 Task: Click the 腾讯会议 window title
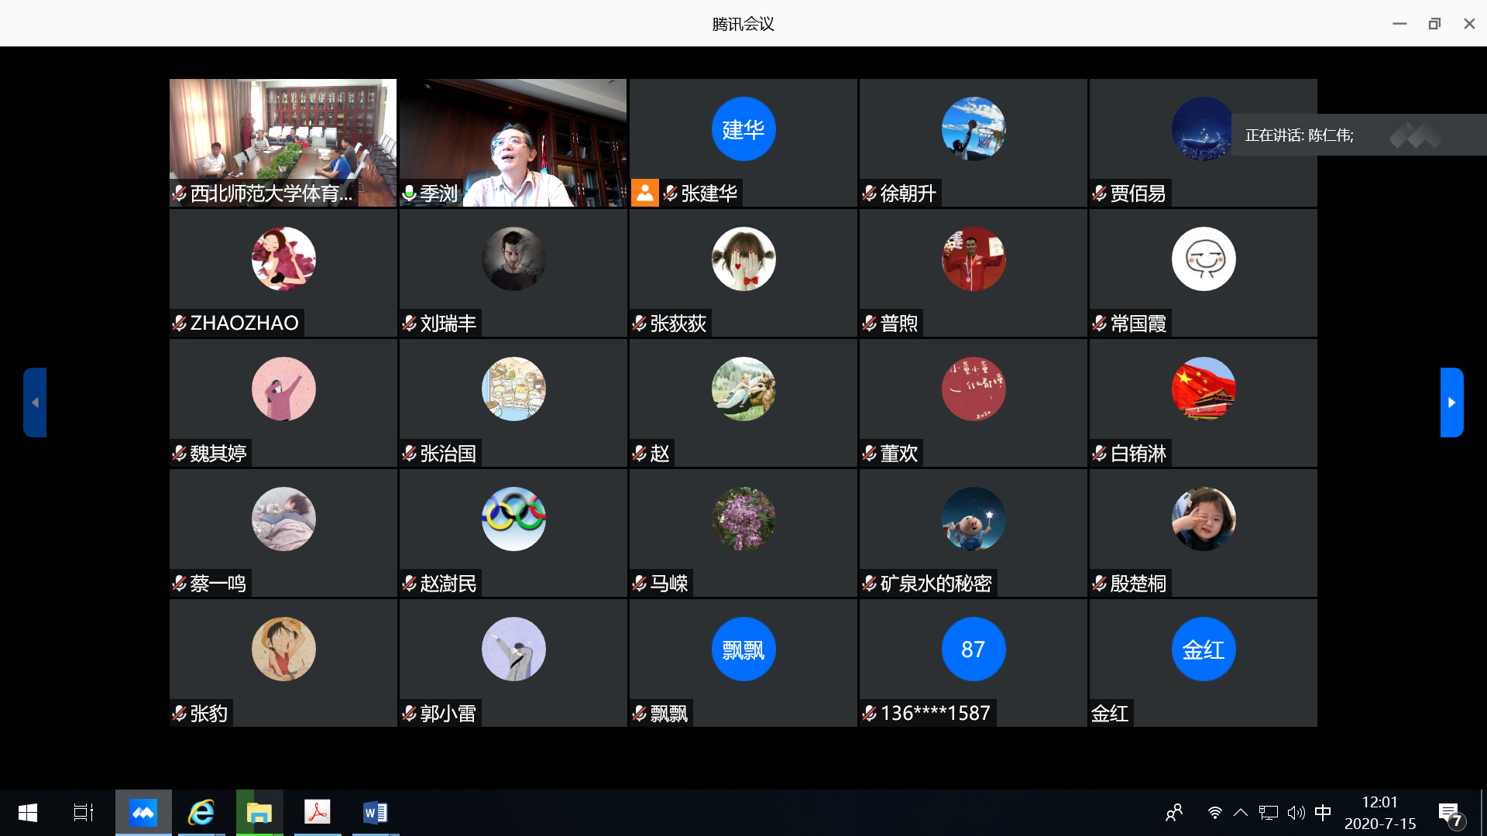(743, 24)
